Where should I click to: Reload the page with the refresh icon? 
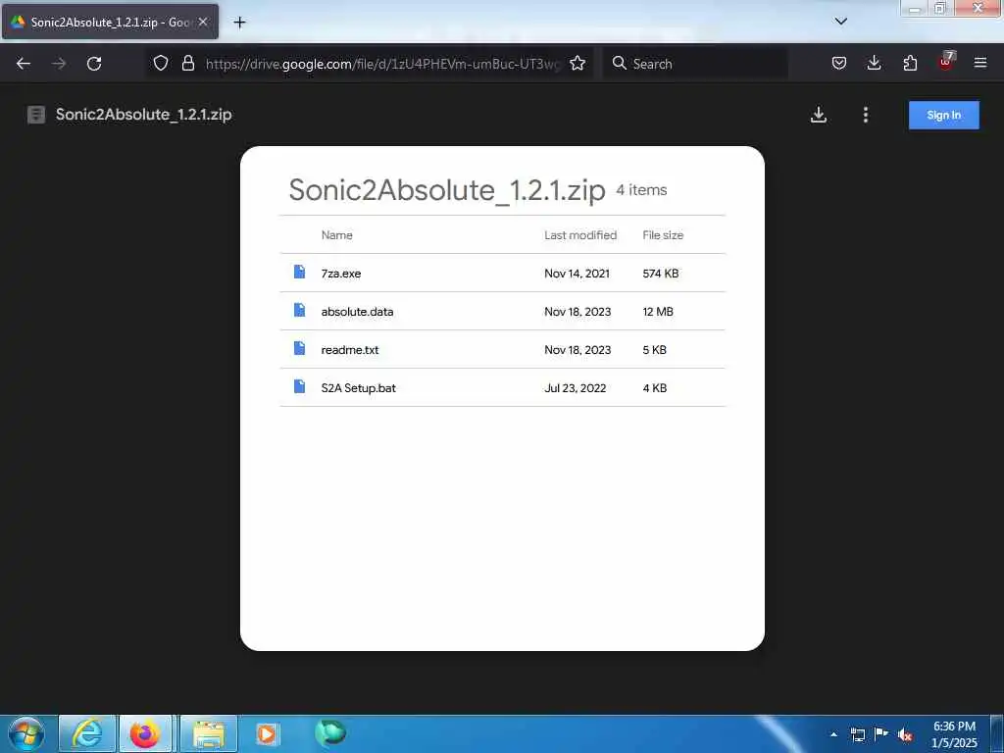[x=94, y=64]
